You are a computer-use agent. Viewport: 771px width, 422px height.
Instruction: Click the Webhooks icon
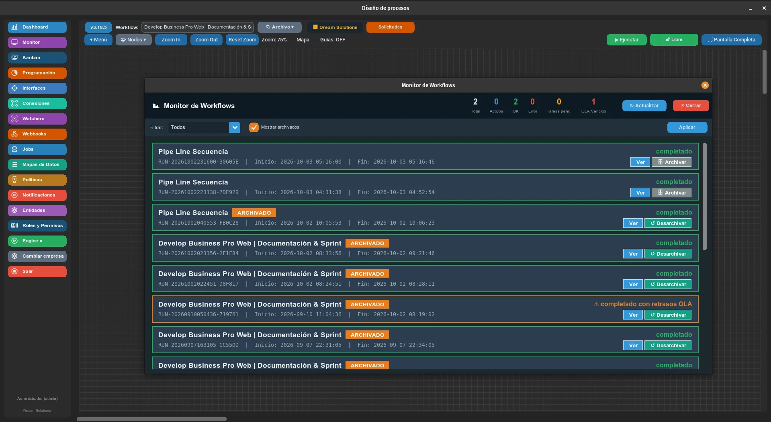pos(14,134)
